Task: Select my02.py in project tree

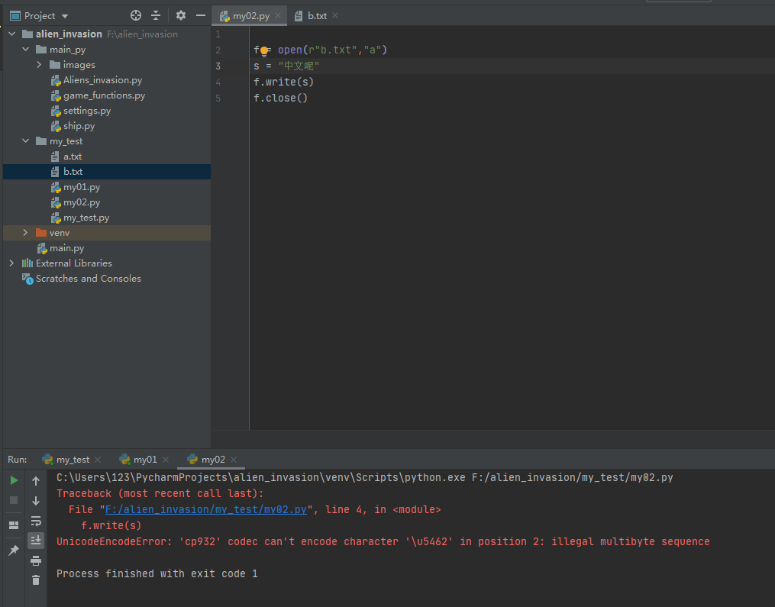Action: click(82, 202)
